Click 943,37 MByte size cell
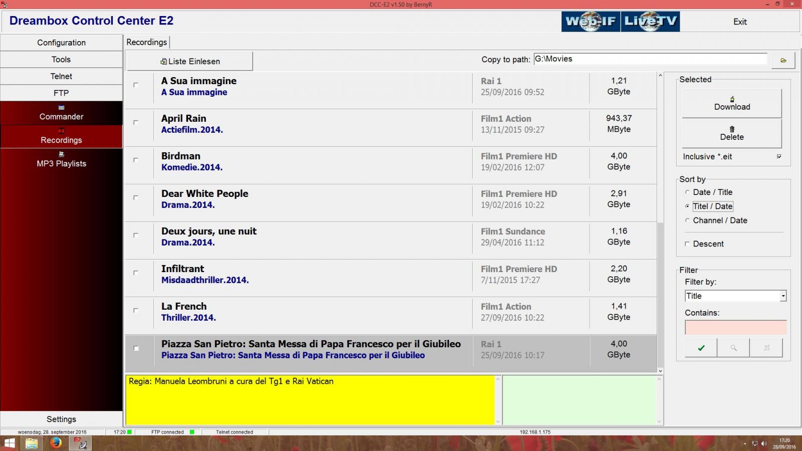 pyautogui.click(x=619, y=124)
